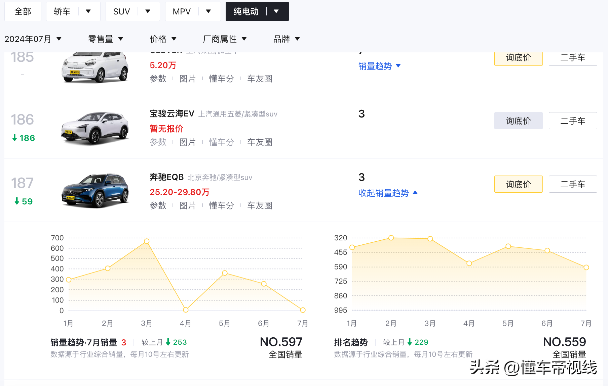Viewport: 608px width, 386px height.
Task: Open 参数 link for 奔驰EQB
Action: (x=158, y=205)
